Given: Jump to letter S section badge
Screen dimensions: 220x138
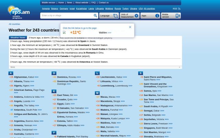Looking at the screenshot, I should click(141, 73).
